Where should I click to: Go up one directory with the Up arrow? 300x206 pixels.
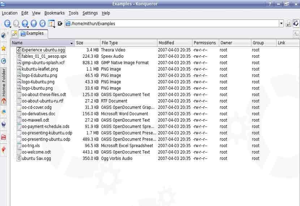pyautogui.click(x=25, y=23)
